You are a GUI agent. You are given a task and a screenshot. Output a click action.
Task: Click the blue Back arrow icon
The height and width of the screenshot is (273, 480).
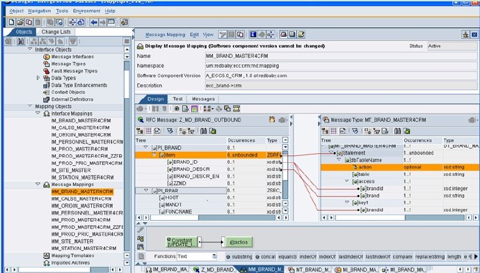[94, 22]
